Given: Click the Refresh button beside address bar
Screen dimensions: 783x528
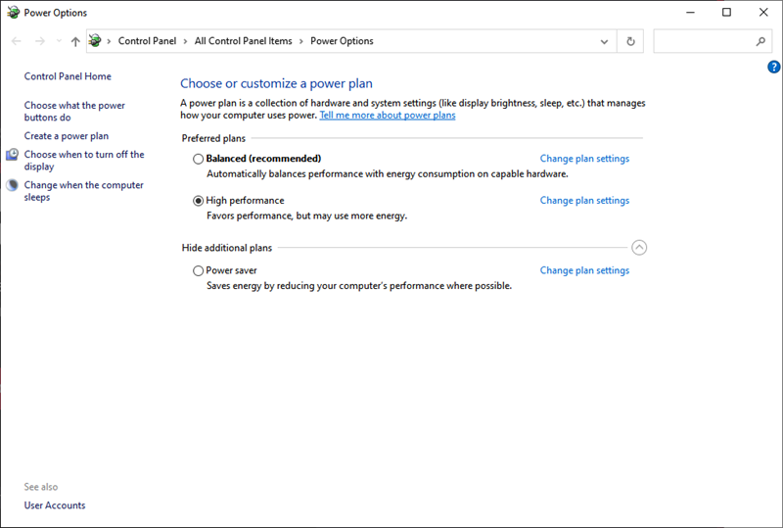Looking at the screenshot, I should [630, 41].
